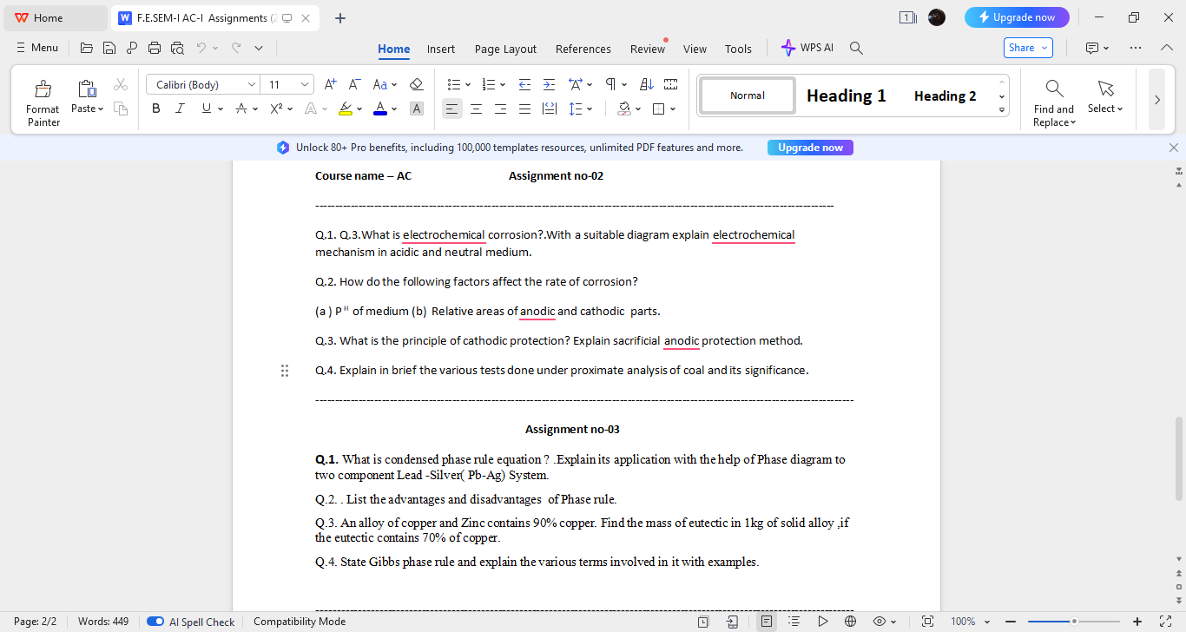Toggle Bold formatting
This screenshot has height=632, width=1186.
[x=156, y=109]
